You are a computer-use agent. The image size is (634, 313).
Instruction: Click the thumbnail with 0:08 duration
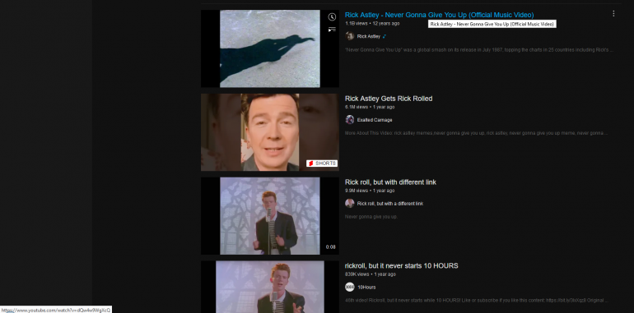(270, 216)
